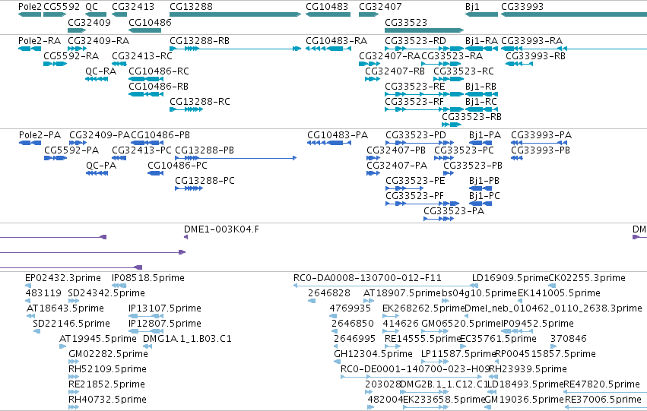Click the CG5592 gene glyph

point(55,14)
